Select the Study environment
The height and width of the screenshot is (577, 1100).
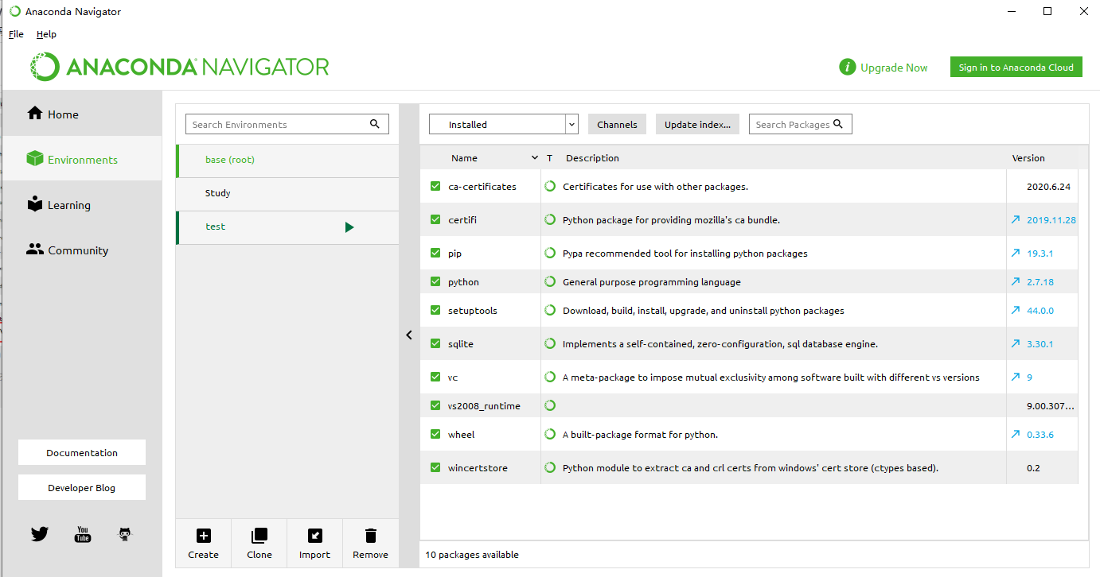pos(287,193)
